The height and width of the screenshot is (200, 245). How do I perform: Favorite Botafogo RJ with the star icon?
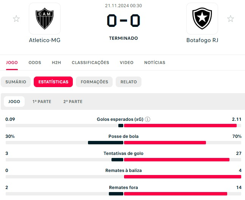230,19
